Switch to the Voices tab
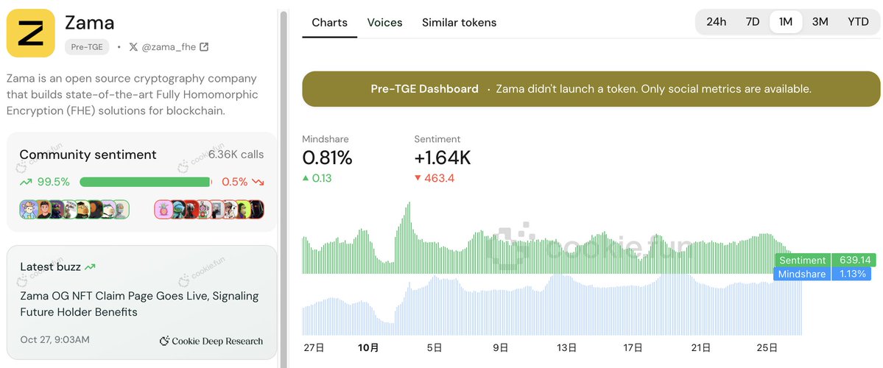 click(384, 23)
